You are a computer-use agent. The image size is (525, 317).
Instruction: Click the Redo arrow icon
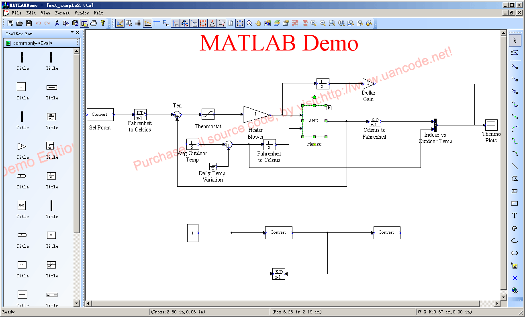pos(47,23)
